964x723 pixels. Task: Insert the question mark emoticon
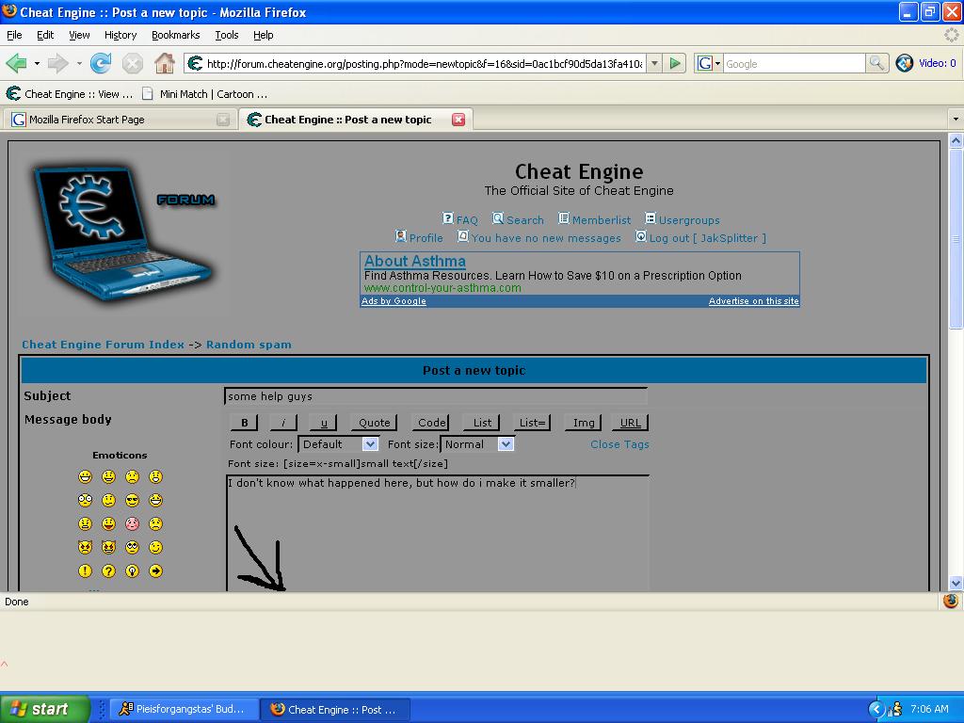[109, 570]
